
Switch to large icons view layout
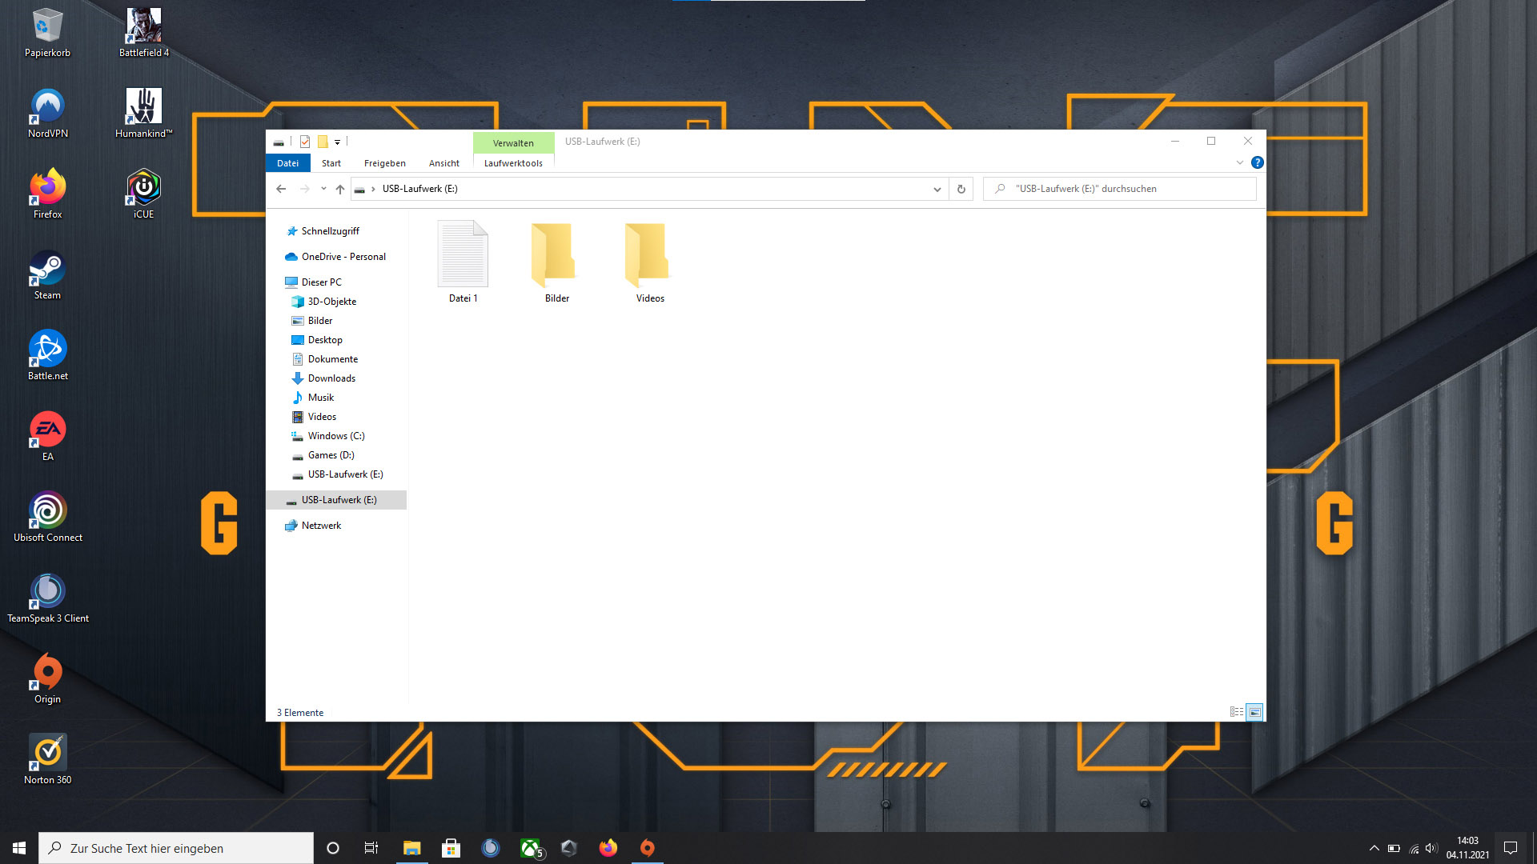coord(1254,712)
